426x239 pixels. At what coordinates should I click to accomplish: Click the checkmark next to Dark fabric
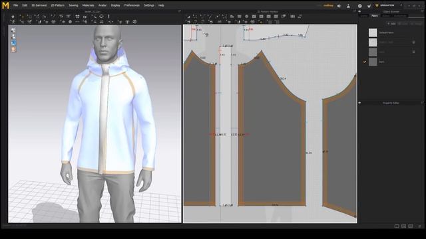pos(364,62)
